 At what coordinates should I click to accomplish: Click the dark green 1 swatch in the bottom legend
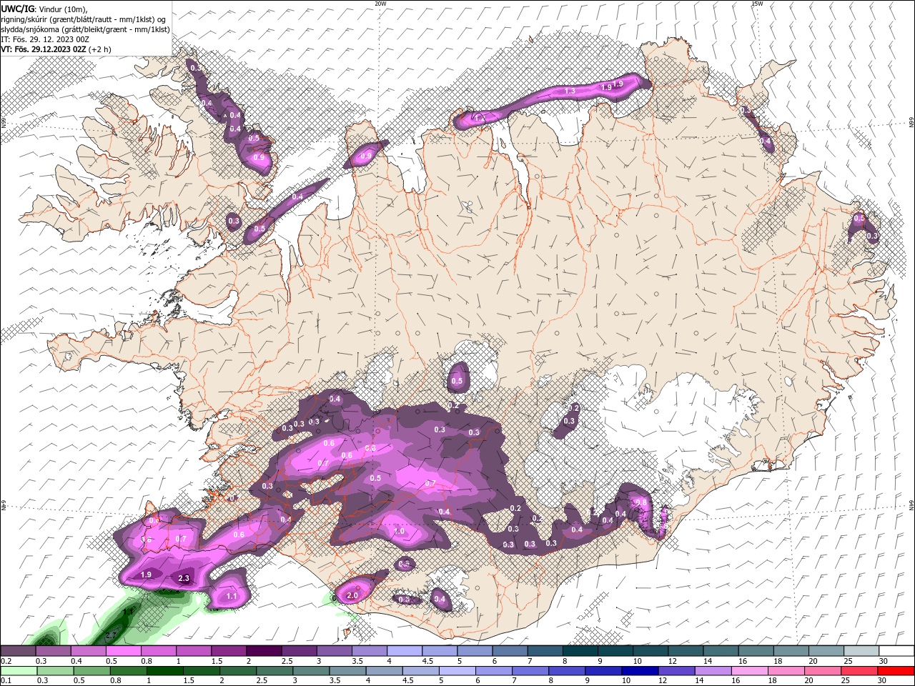(x=164, y=671)
